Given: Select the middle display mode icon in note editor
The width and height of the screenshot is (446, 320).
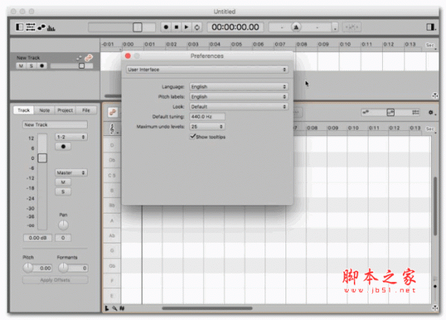Looking at the screenshot, I should tap(390, 112).
